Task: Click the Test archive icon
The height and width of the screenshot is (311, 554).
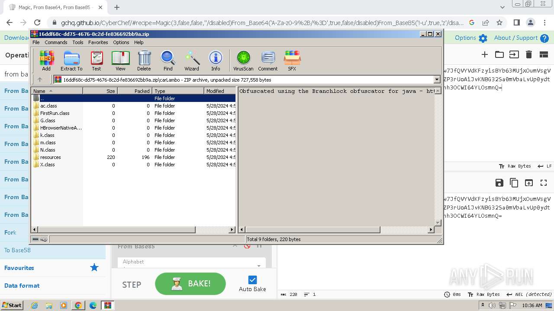Action: coord(97,60)
